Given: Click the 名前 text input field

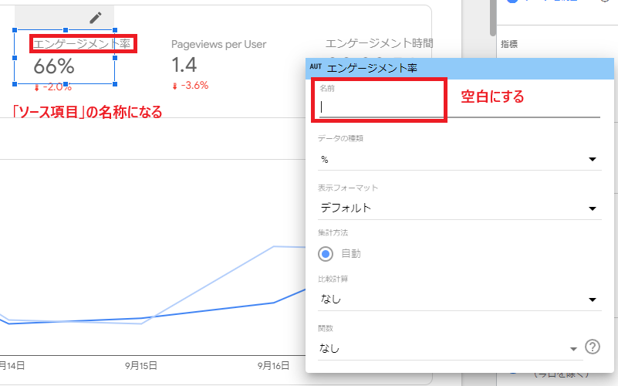Looking at the screenshot, I should [x=459, y=107].
